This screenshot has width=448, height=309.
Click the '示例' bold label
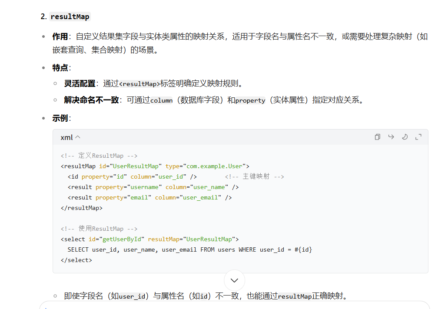click(x=60, y=118)
